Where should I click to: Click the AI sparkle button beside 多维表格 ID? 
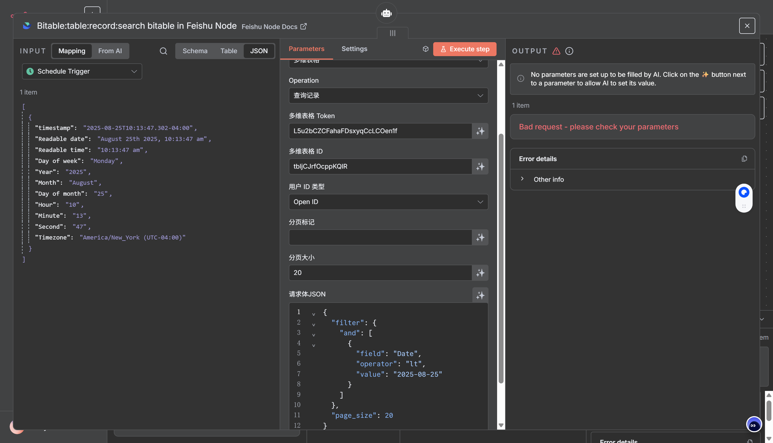pyautogui.click(x=480, y=166)
